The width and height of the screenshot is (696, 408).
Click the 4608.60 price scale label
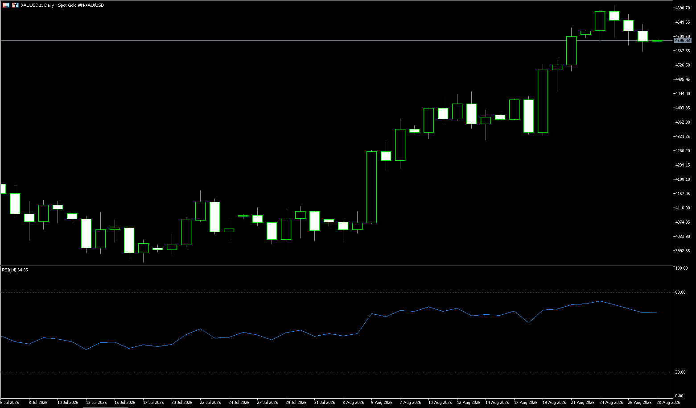pos(683,37)
